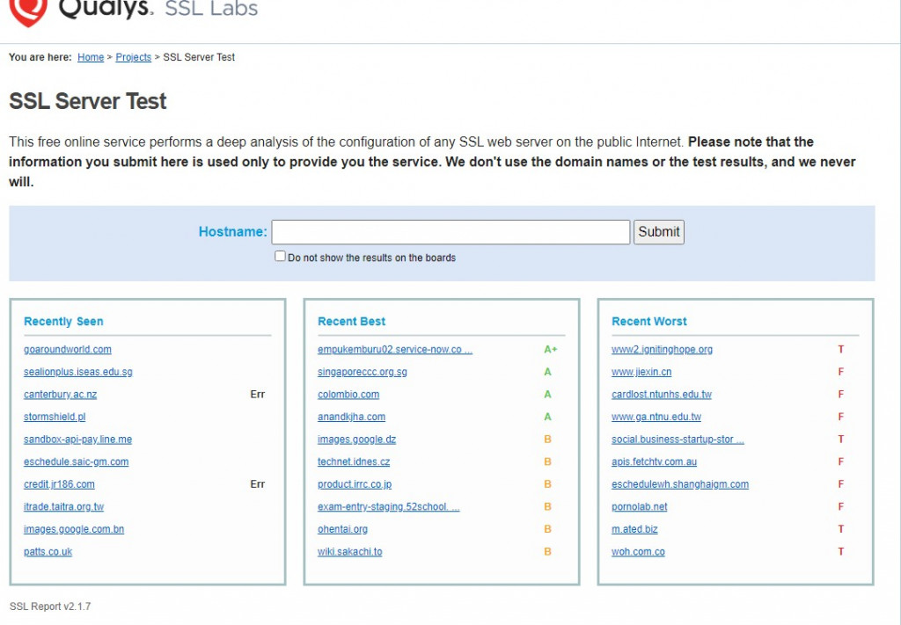Open eschedulewh.shanghaigm.com link
901x625 pixels.
click(680, 483)
